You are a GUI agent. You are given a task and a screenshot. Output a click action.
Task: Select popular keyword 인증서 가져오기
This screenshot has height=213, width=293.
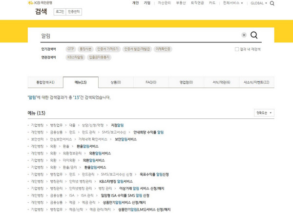pyautogui.click(x=108, y=49)
